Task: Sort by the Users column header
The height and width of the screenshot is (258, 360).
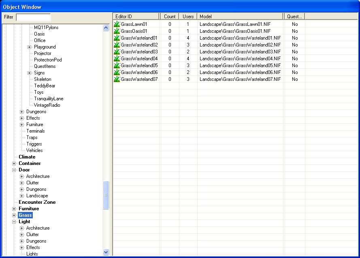Action: tap(188, 17)
